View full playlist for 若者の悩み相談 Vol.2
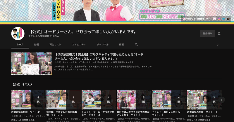The image size is (234, 122). tap(23, 120)
